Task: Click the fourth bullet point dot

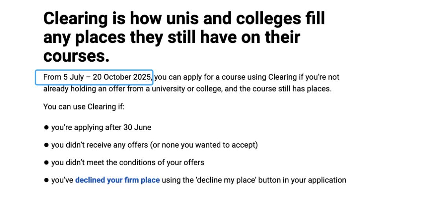Action: 46,180
